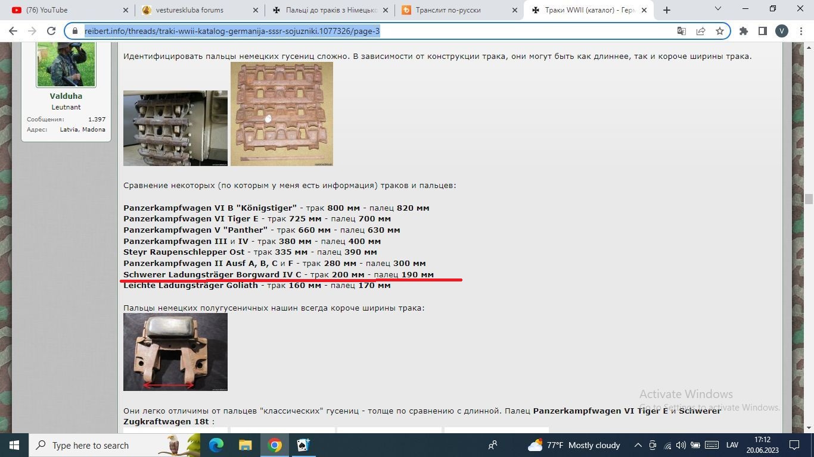Open the tab search dropdown arrow
The image size is (814, 457).
point(718,9)
